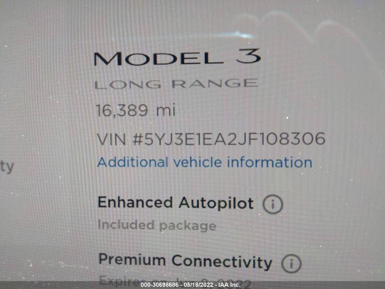Select the 16,389 odometer number
Screen dimensions: 385x289
pyautogui.click(x=122, y=110)
